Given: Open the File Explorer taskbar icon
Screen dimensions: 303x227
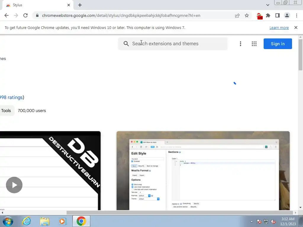Looking at the screenshot, I should 45,221.
